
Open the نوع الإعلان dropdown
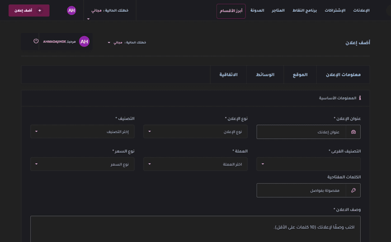coord(195,132)
